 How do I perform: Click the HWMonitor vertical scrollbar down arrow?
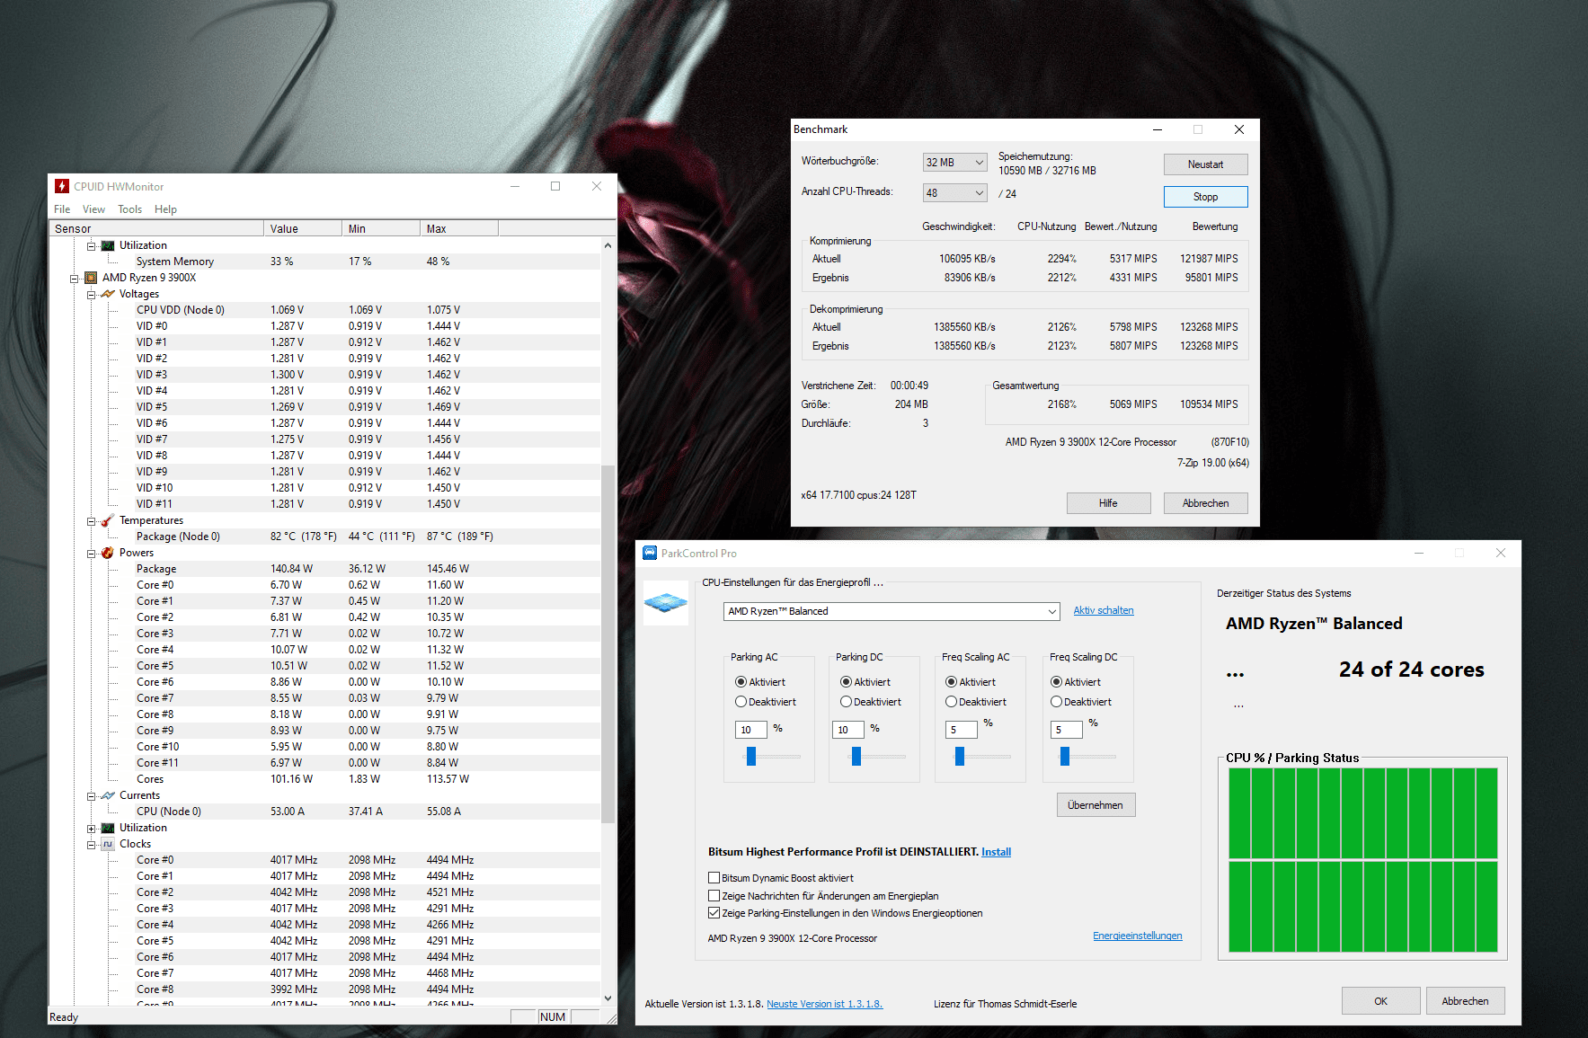tap(608, 998)
